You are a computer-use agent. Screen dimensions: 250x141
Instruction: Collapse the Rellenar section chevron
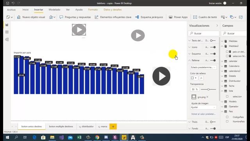coord(189,60)
